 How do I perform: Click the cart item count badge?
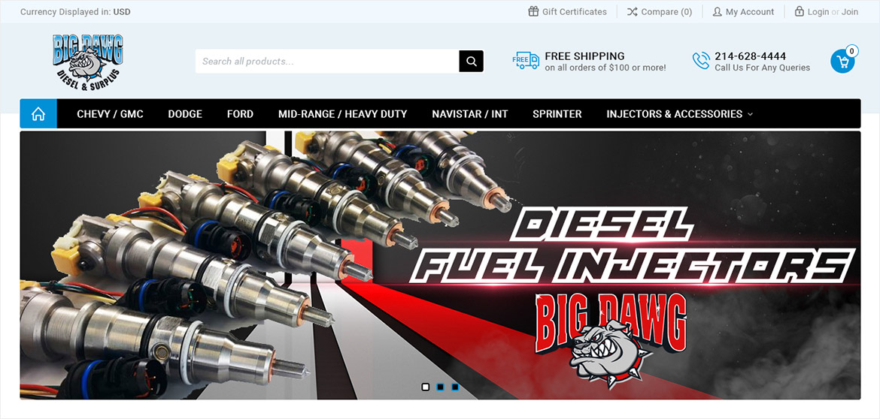pos(851,51)
